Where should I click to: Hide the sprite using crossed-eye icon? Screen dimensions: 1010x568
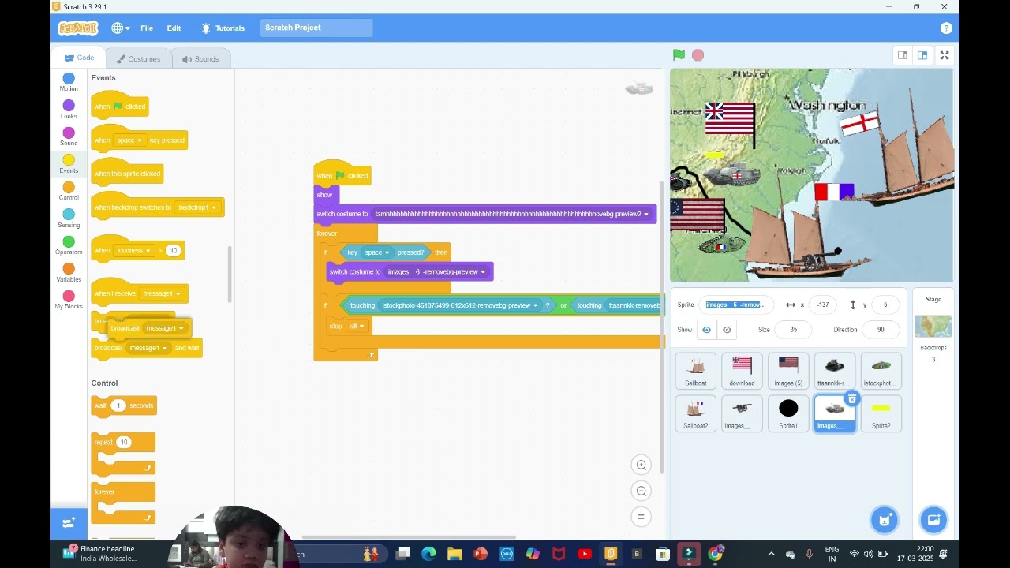(x=727, y=330)
